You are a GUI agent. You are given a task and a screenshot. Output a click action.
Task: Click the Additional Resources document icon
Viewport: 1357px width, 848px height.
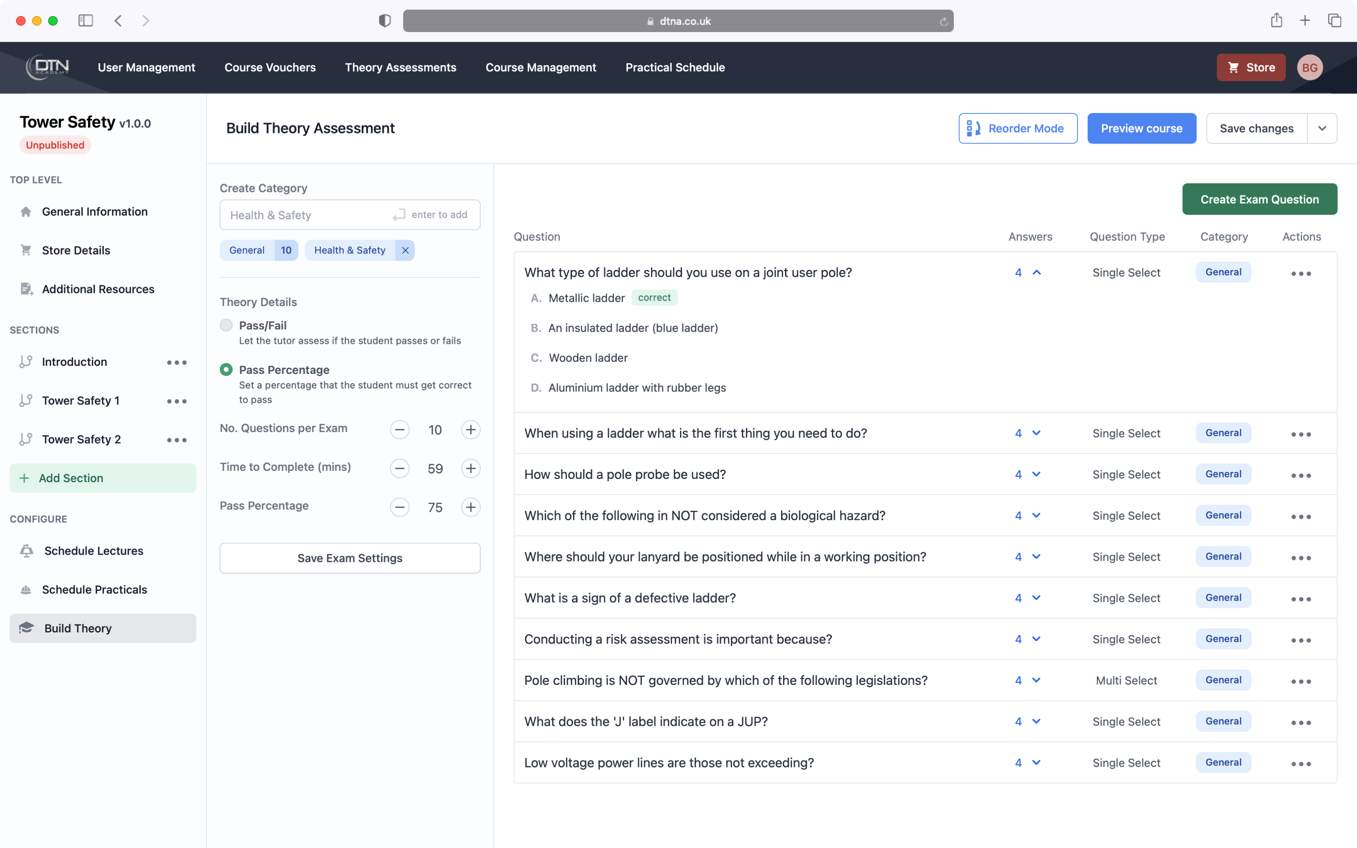26,289
